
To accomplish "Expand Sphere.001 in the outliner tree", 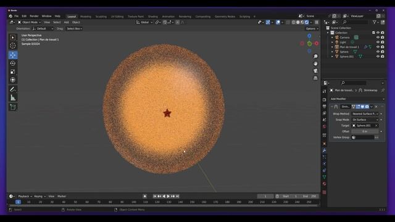I will click(332, 56).
